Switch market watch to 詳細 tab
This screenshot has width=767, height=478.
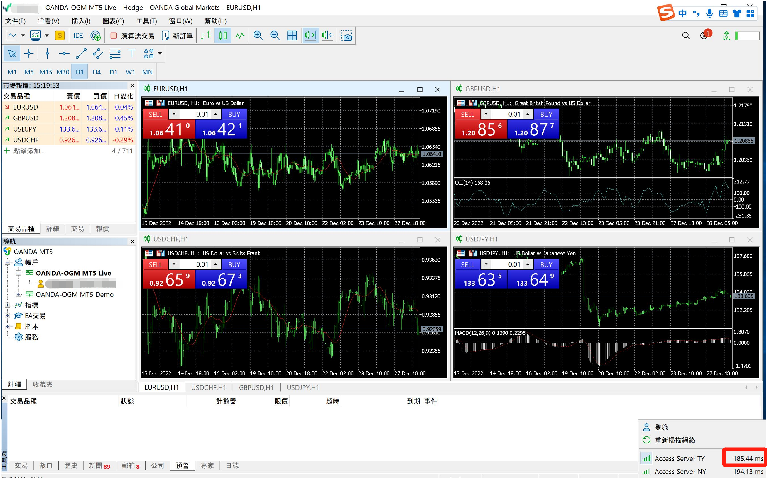[53, 228]
